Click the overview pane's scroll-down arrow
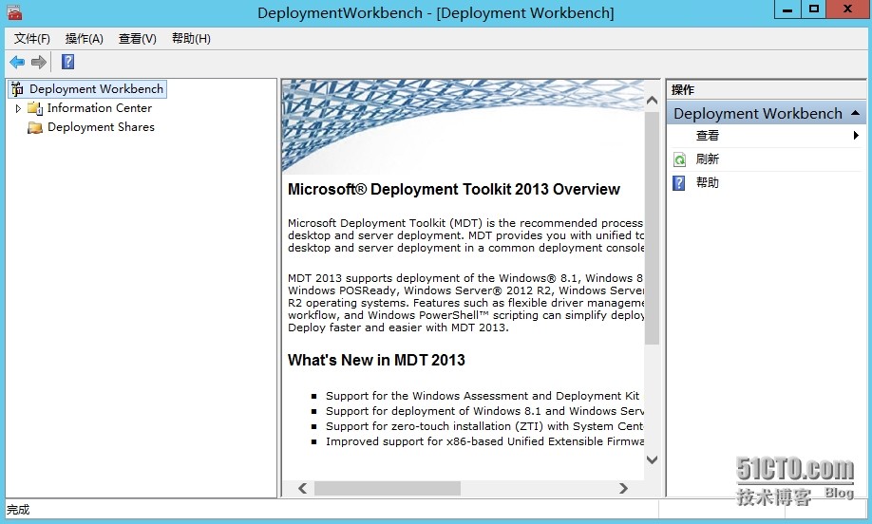Viewport: 872px width, 524px height. click(x=652, y=459)
